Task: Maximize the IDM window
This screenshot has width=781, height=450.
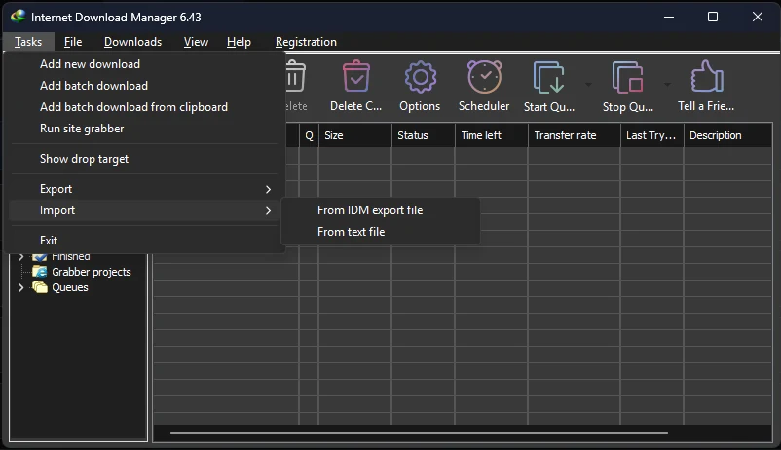Action: click(713, 17)
